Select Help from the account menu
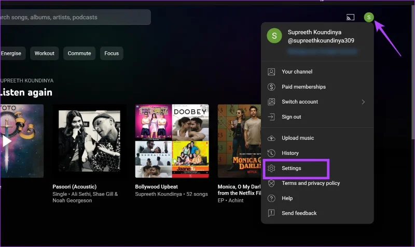This screenshot has height=247, width=415. 317,198
